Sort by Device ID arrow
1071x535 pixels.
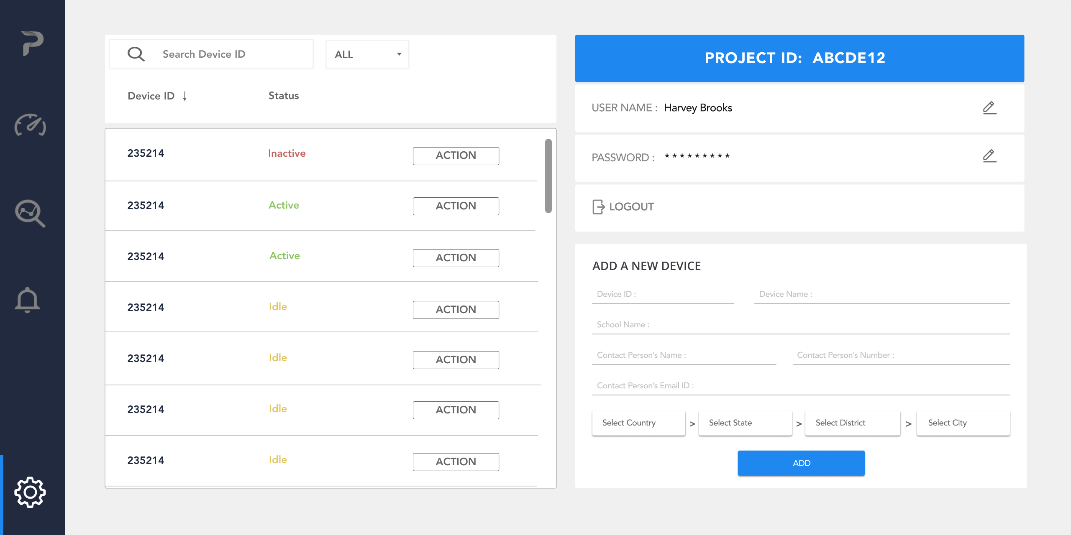184,96
